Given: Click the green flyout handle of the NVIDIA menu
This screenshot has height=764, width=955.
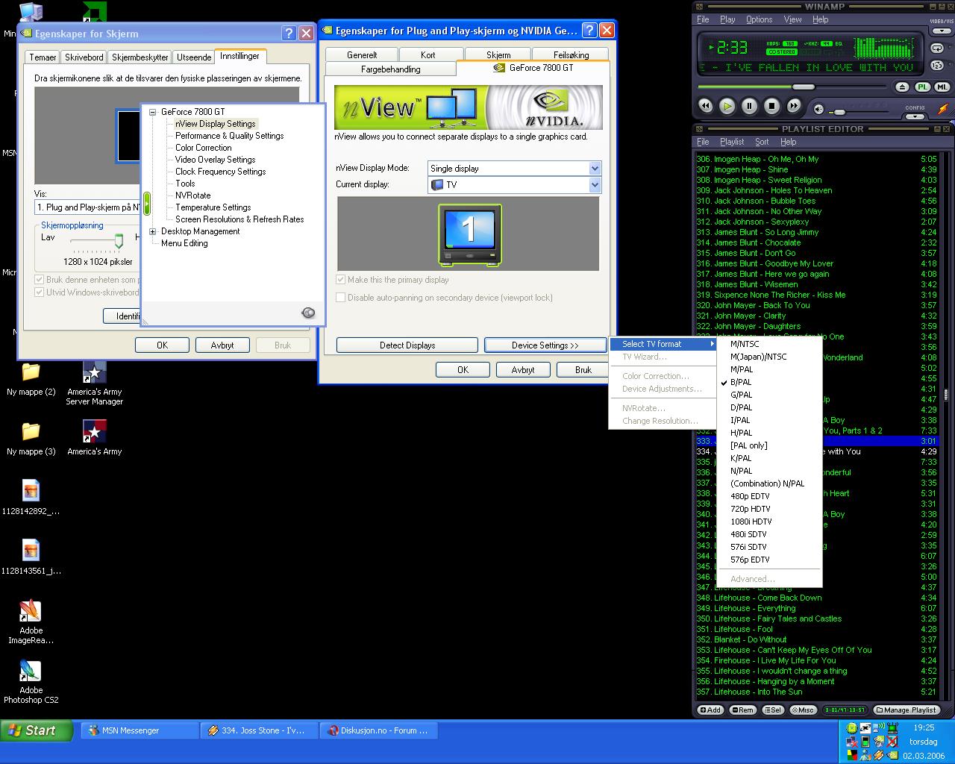Looking at the screenshot, I should point(147,203).
